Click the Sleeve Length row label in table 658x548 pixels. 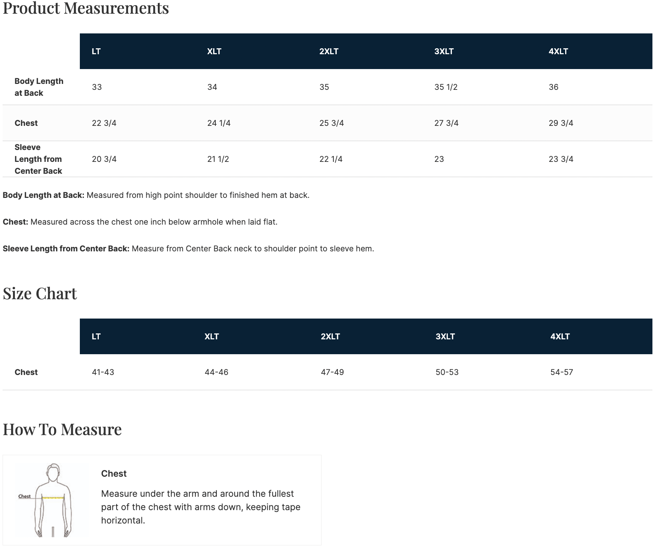[x=38, y=159]
